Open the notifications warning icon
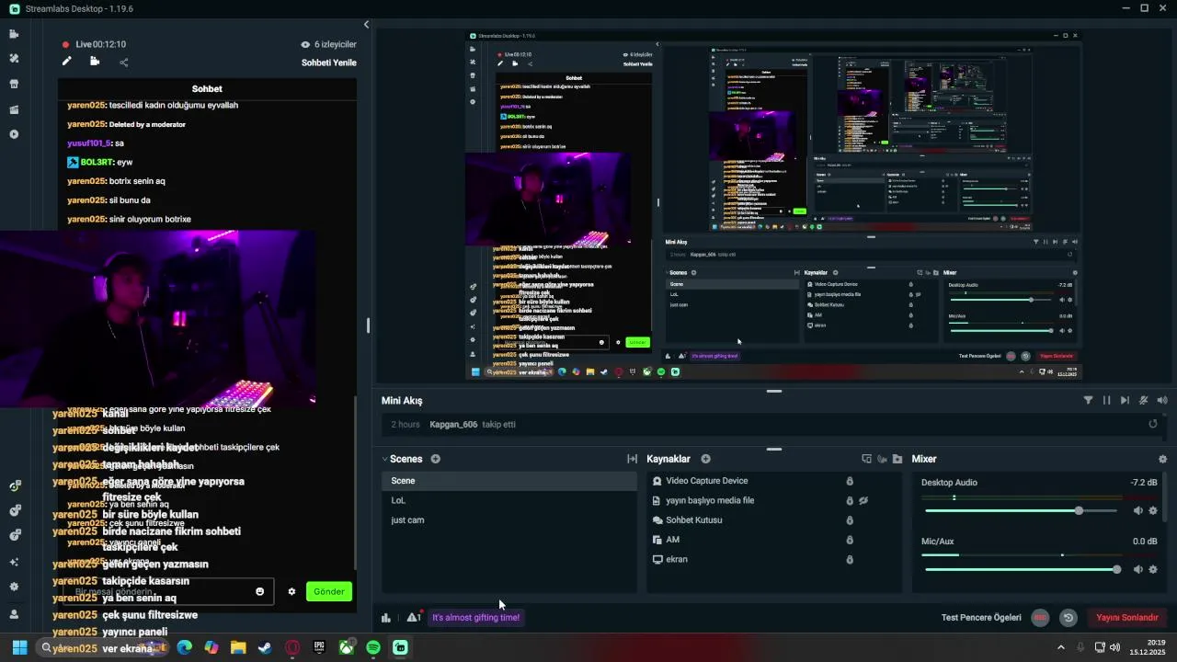This screenshot has width=1177, height=662. click(413, 617)
